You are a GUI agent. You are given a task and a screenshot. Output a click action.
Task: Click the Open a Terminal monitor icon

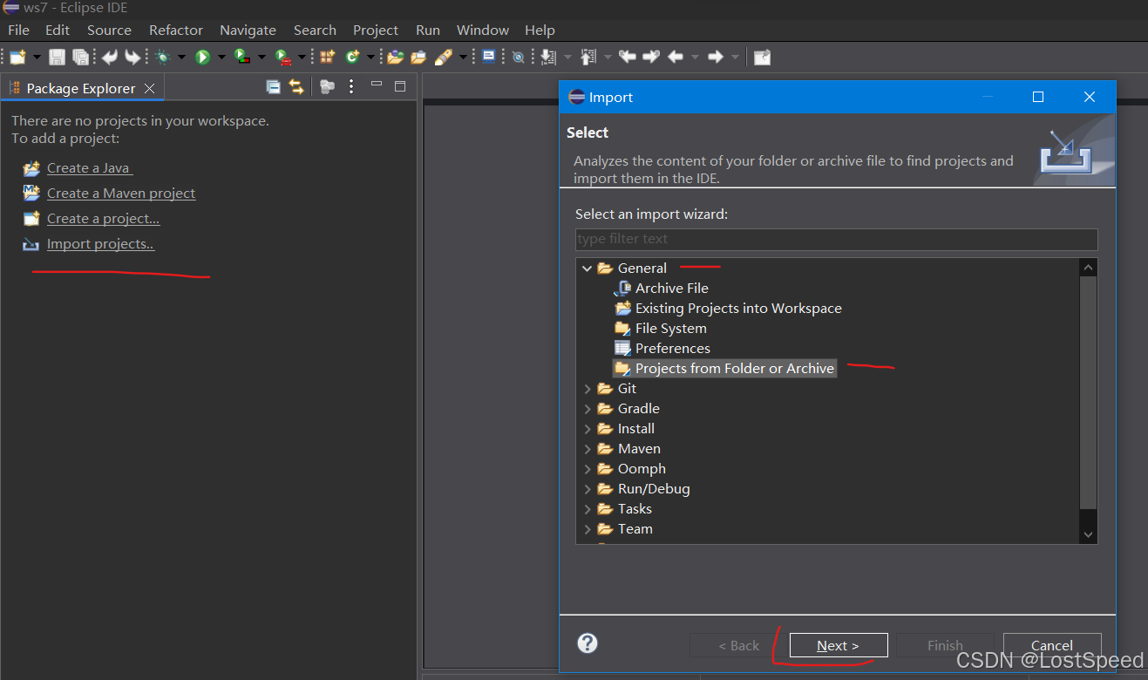[488, 57]
